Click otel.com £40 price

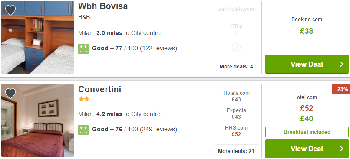tap(307, 118)
